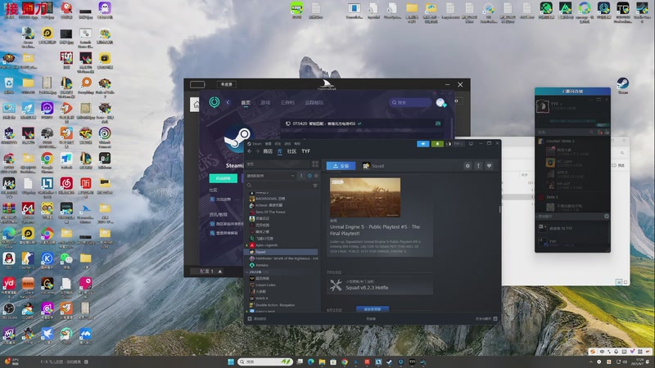
Task: Click the Windows Start button on taskbar
Action: coord(231,361)
